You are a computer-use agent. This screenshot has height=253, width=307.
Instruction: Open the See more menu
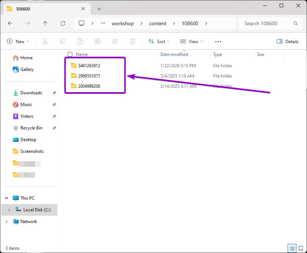coord(218,41)
